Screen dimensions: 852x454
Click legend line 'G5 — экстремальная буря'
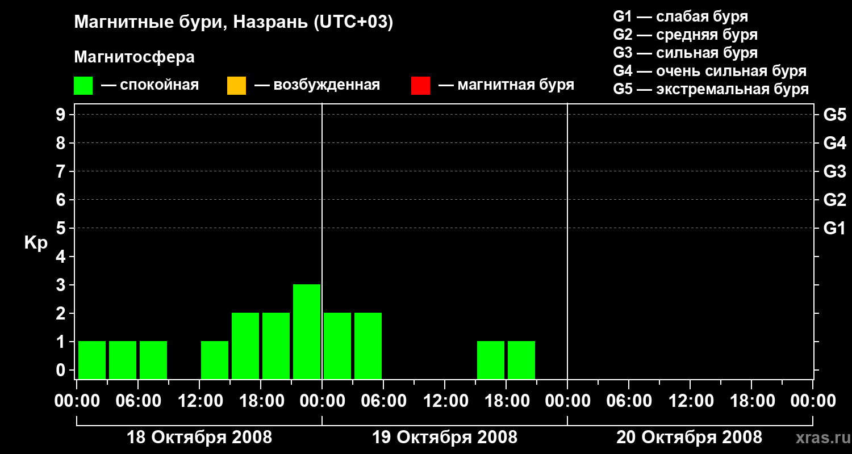[711, 90]
